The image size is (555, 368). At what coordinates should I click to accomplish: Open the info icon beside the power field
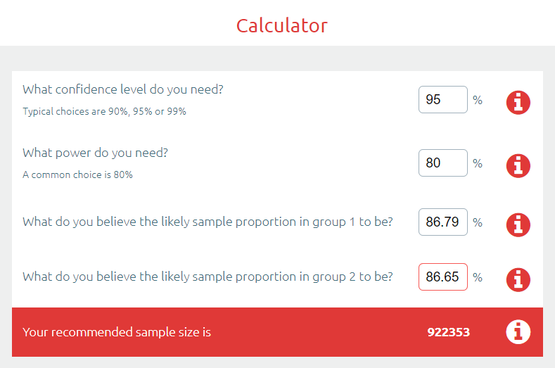coord(518,166)
